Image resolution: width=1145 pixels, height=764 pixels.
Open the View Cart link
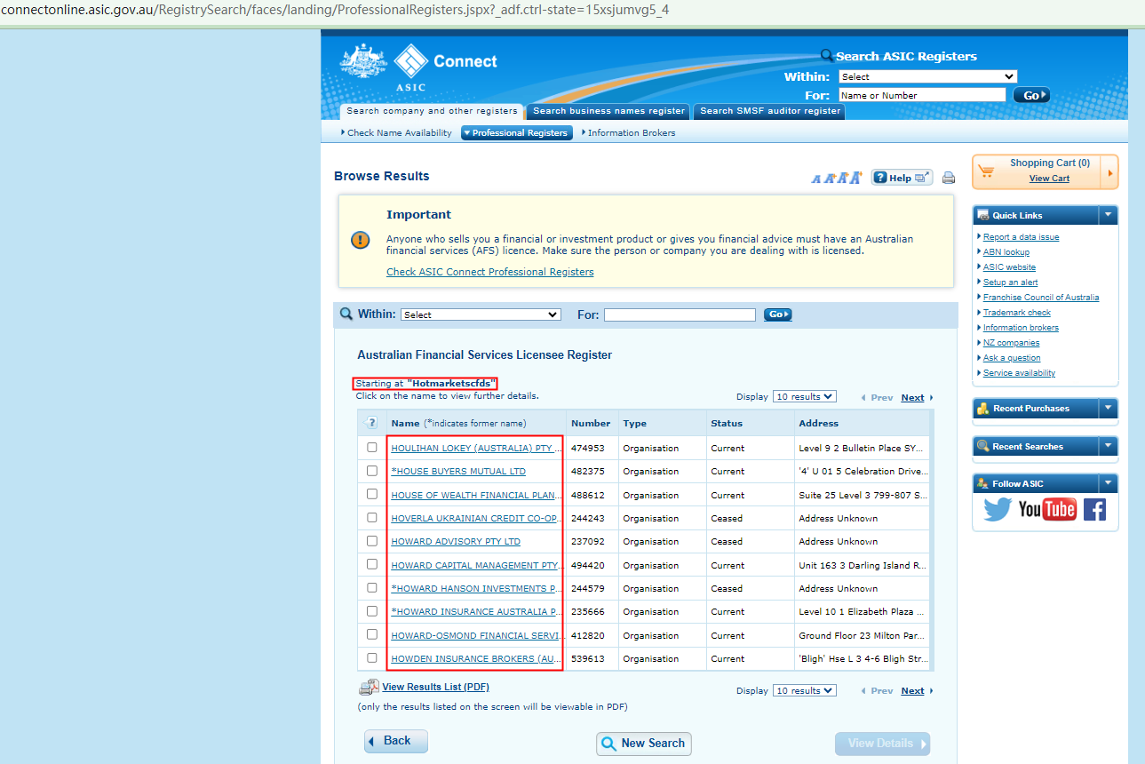[x=1049, y=179]
